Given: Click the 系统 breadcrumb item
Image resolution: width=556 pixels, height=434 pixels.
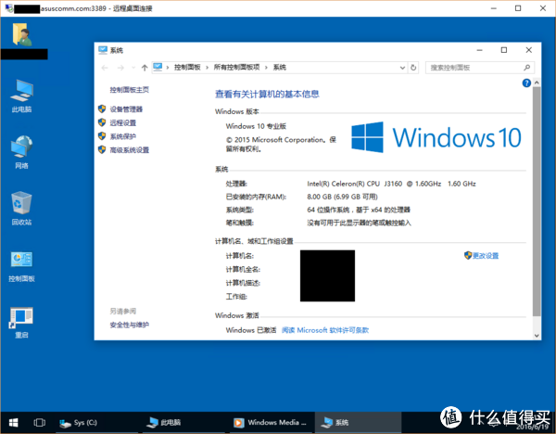Looking at the screenshot, I should point(280,67).
